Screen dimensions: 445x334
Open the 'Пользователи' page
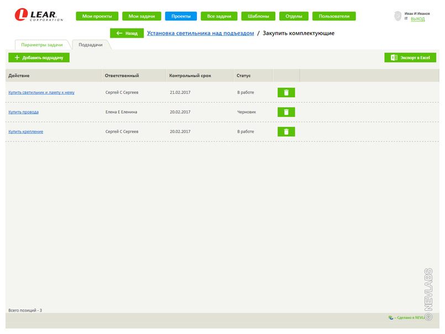[334, 17]
